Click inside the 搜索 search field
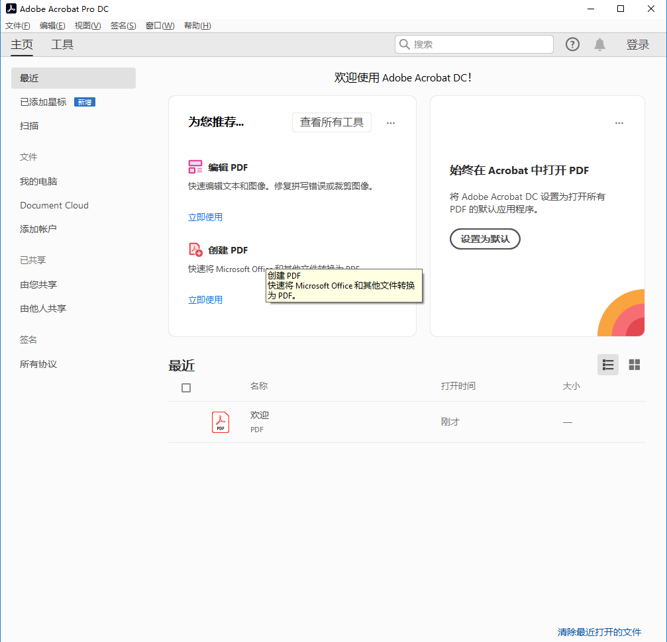The image size is (667, 642). 474,44
